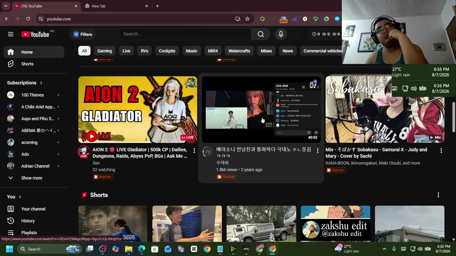Click the SkipVids badge under Sobakasu mix

(335, 170)
